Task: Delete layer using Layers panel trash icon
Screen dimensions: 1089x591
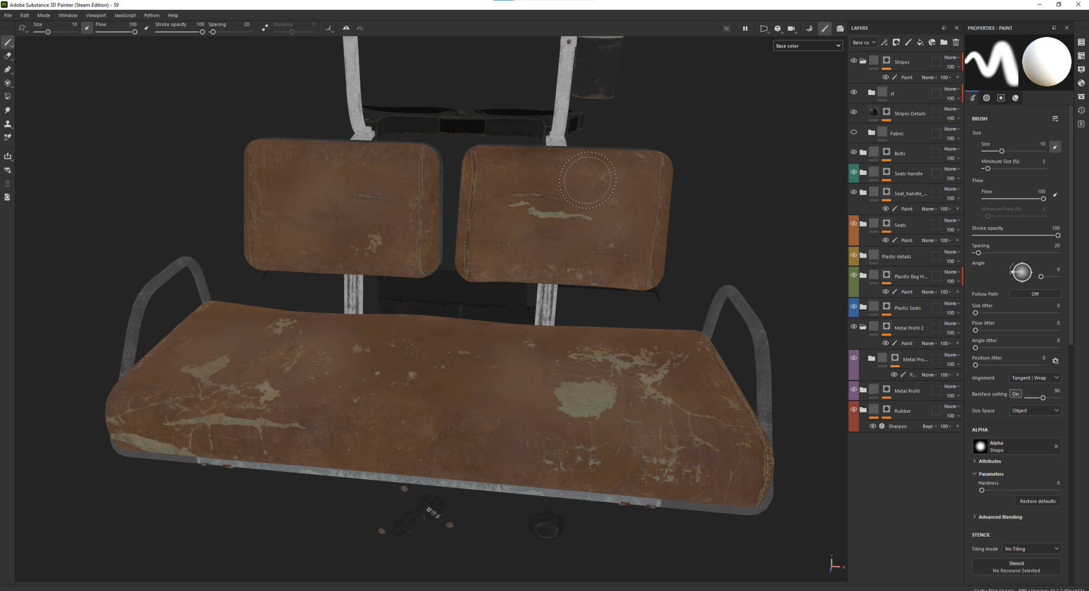Action: tap(956, 42)
